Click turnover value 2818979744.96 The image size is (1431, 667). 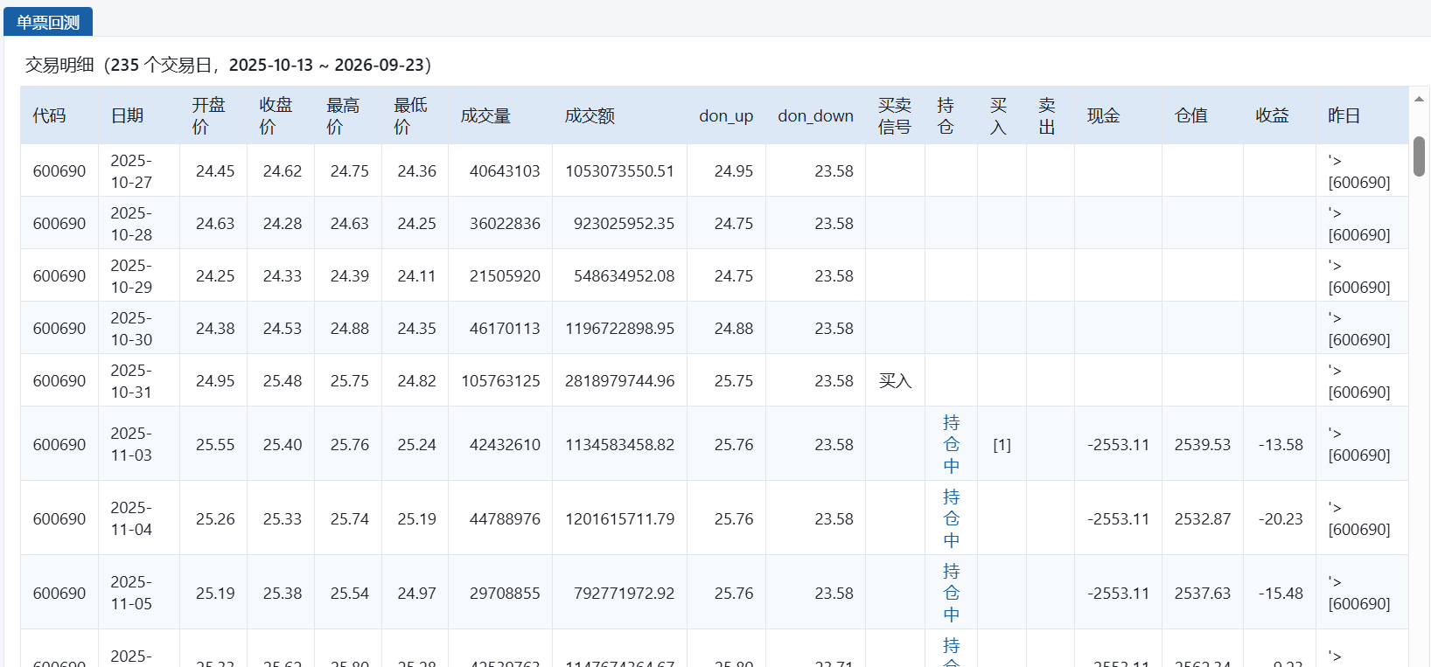(619, 381)
